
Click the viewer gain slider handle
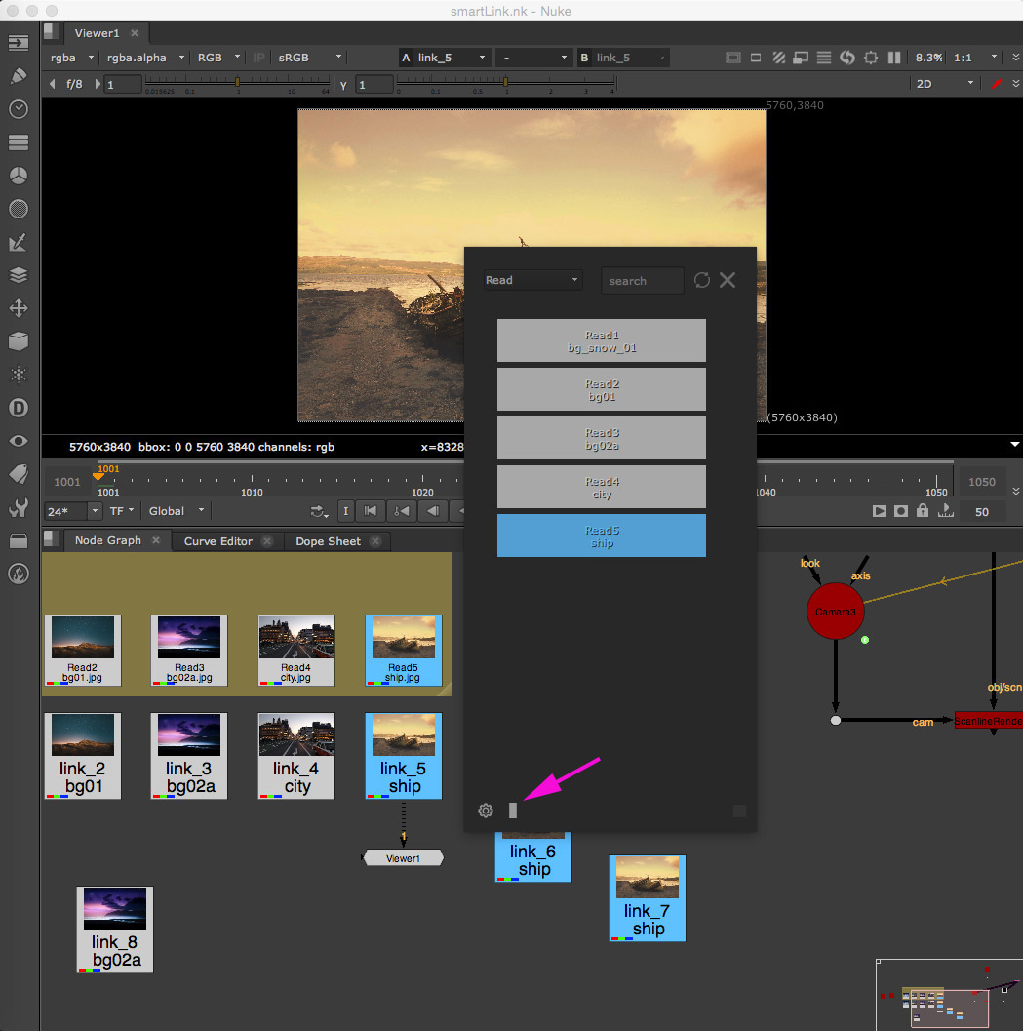coord(237,83)
